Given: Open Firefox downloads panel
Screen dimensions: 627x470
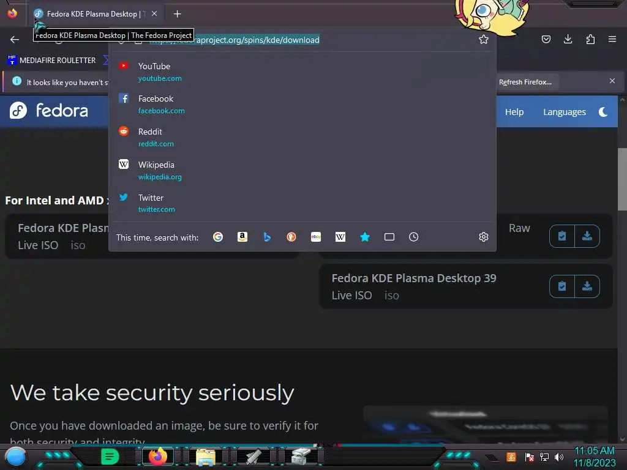Looking at the screenshot, I should [x=568, y=39].
